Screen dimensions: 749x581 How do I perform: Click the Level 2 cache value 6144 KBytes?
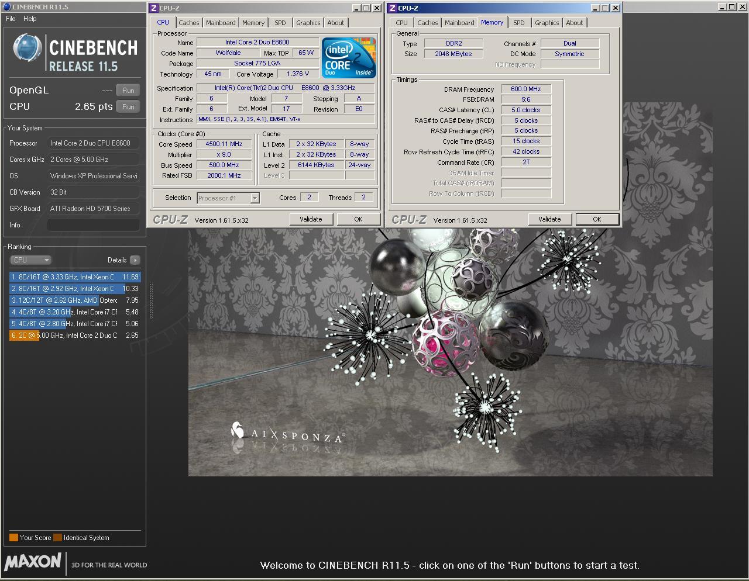[316, 165]
